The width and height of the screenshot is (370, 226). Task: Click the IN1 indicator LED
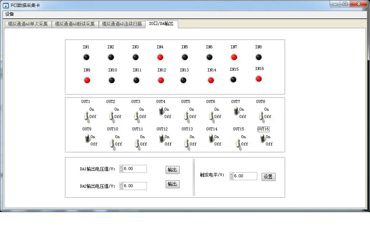[x=86, y=57]
